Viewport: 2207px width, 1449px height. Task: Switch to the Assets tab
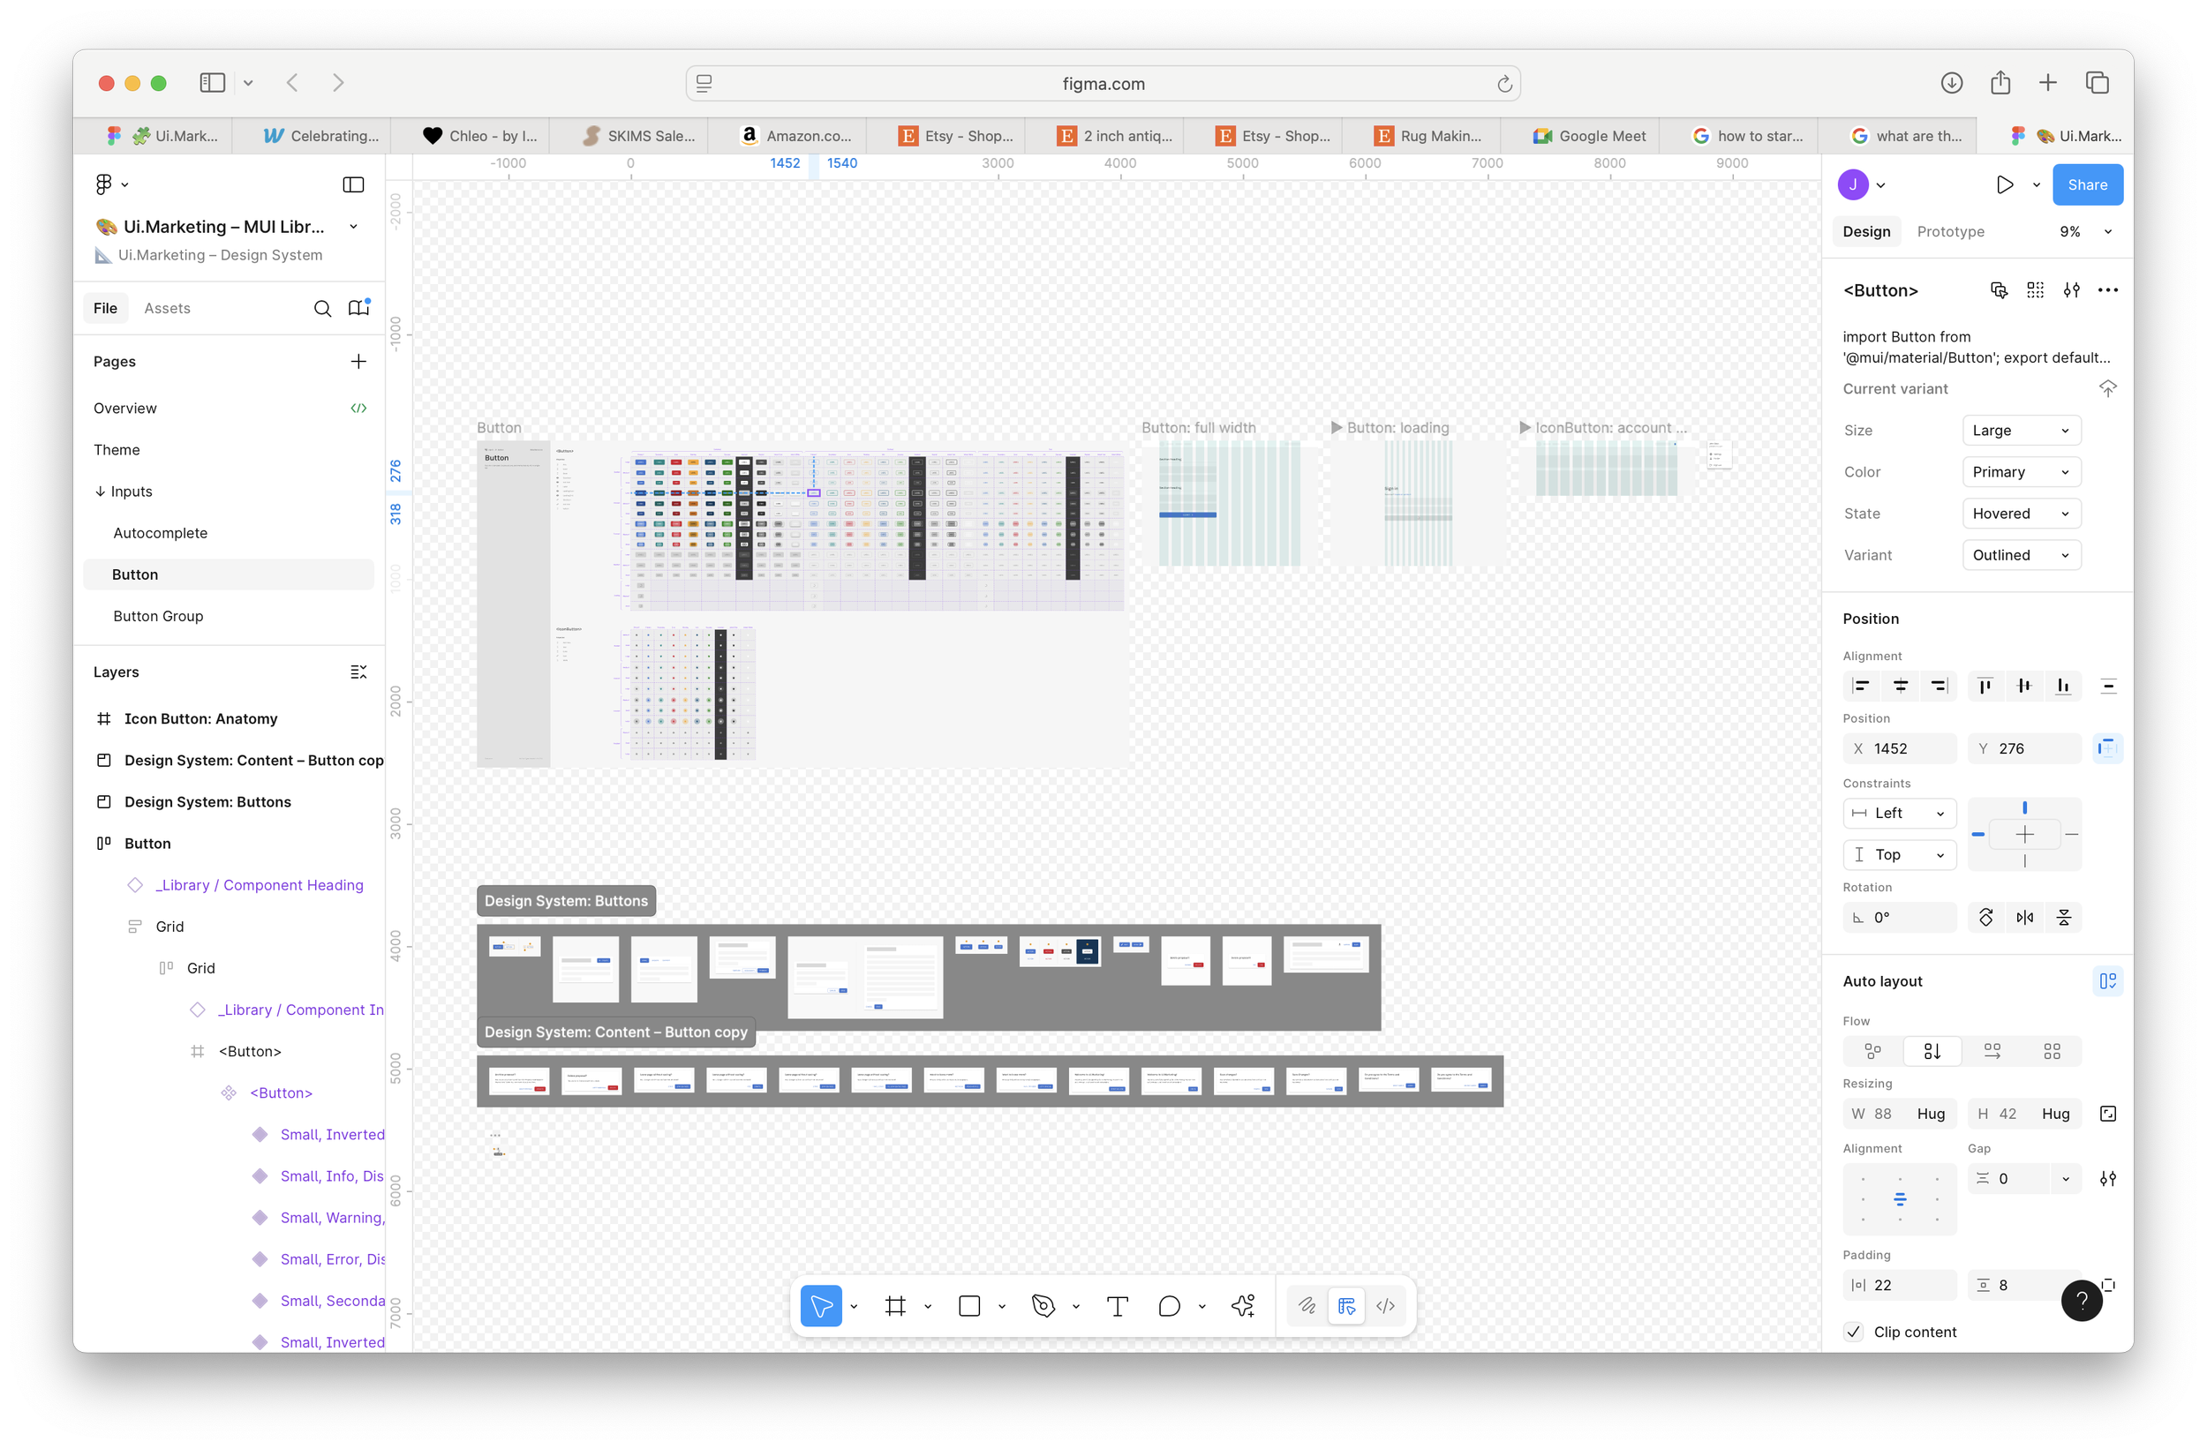[167, 309]
